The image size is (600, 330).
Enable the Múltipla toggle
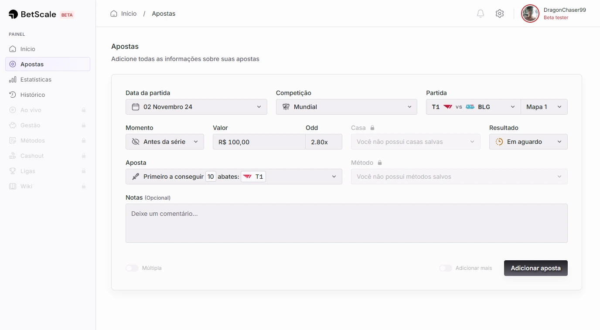coord(132,268)
